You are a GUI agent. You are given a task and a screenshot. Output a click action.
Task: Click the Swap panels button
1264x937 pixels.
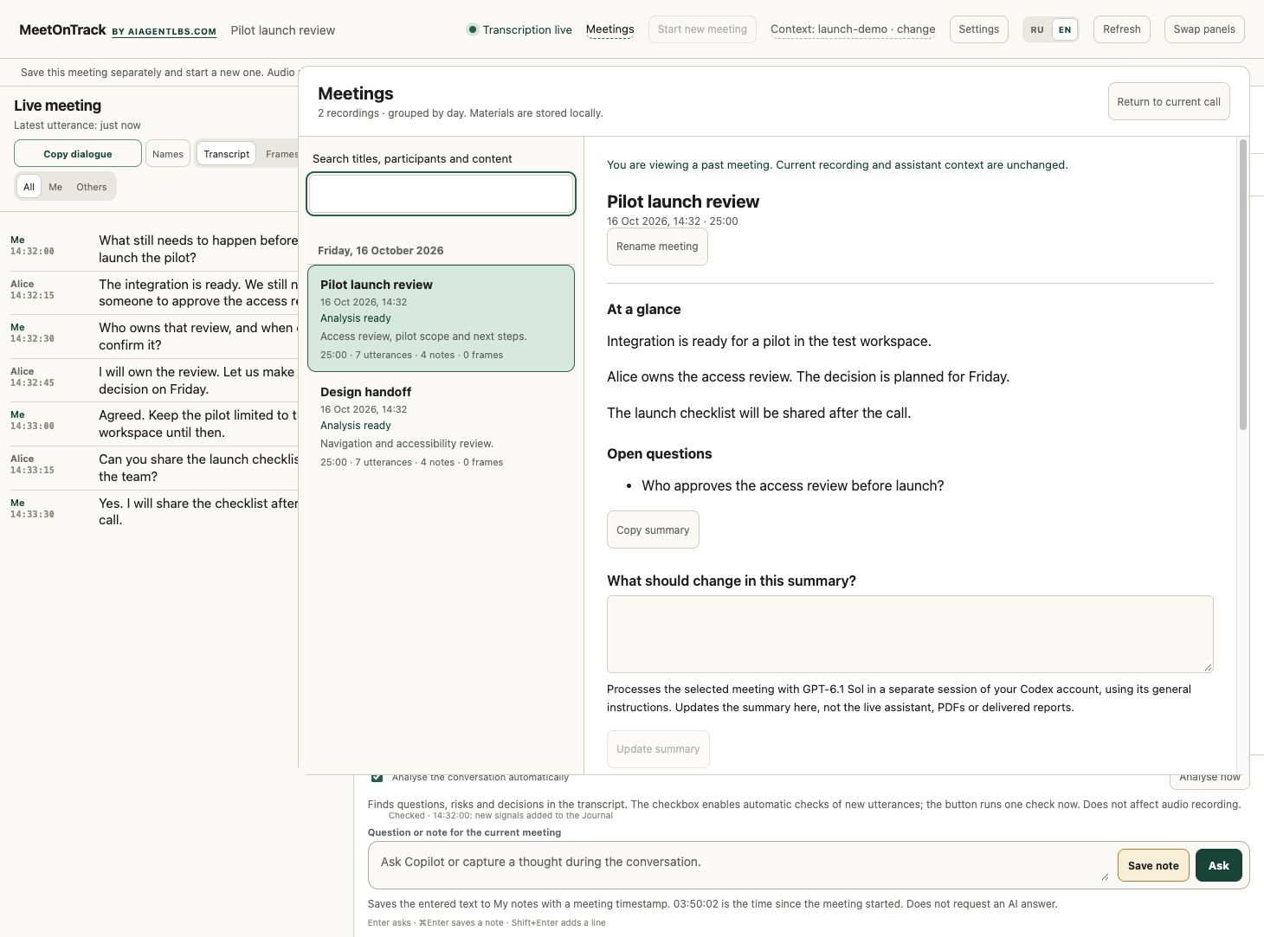(x=1204, y=29)
